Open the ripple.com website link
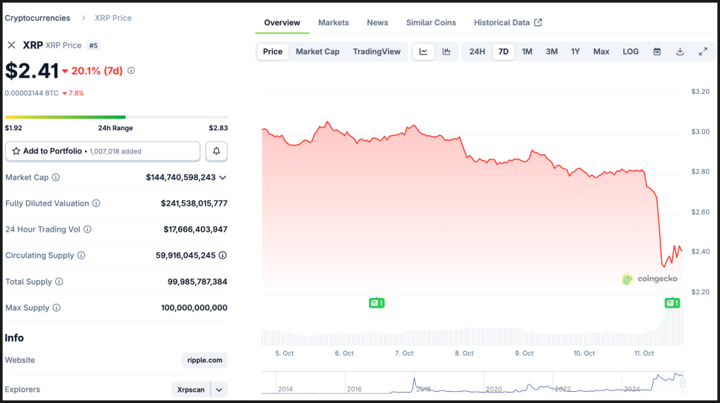This screenshot has height=403, width=720. pos(204,361)
